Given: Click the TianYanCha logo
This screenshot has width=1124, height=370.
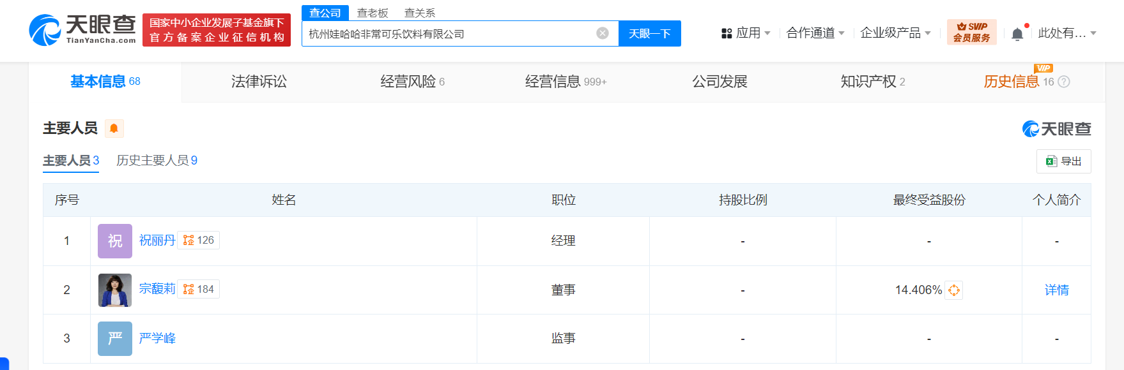Looking at the screenshot, I should point(82,30).
